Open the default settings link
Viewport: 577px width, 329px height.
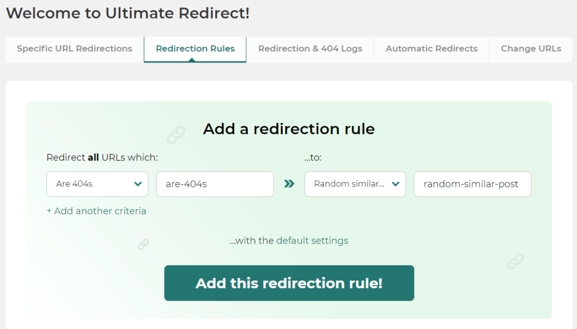[312, 241]
